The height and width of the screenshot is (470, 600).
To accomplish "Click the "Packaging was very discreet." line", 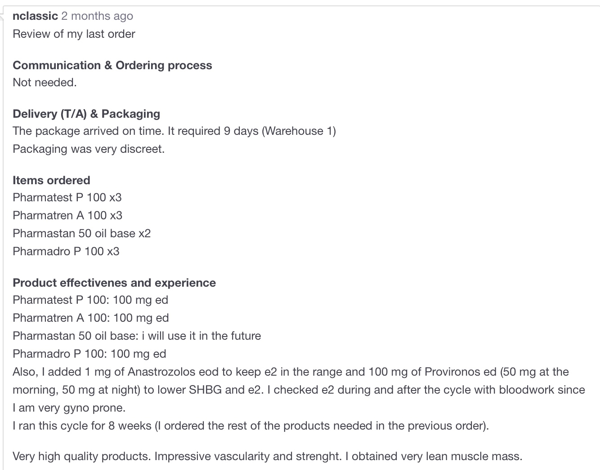I will [x=89, y=149].
